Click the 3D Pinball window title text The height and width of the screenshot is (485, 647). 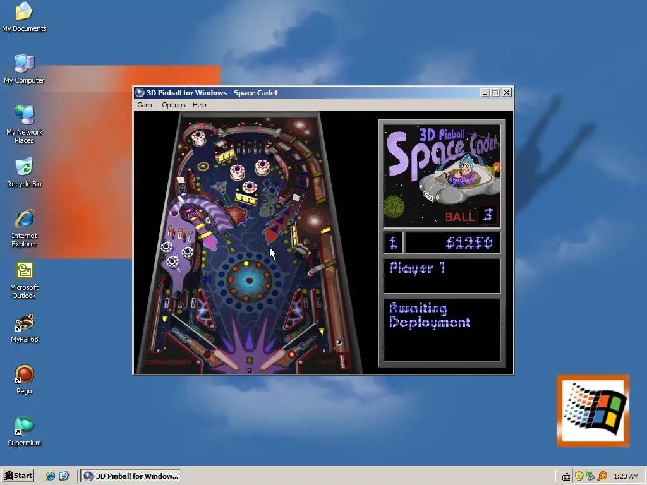coord(212,93)
